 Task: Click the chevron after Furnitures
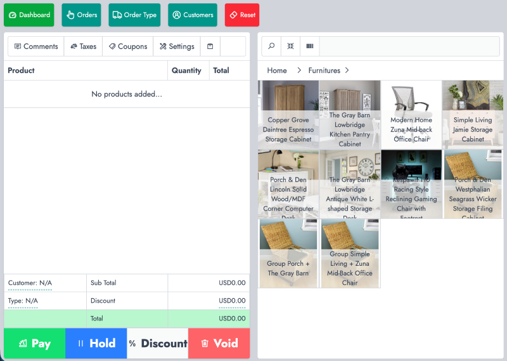(x=347, y=70)
